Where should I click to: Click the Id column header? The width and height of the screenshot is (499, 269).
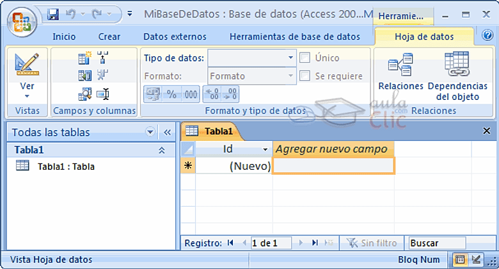tap(234, 149)
